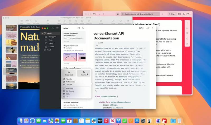Open the Gradient variations note
211x125 pixels.
[74, 105]
